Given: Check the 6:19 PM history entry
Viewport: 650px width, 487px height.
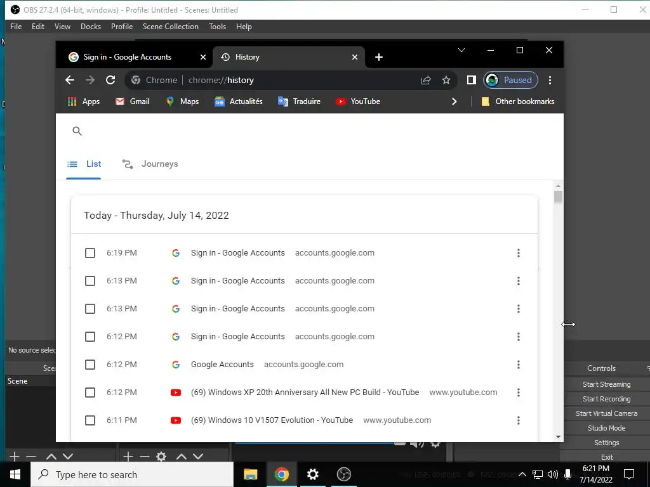Looking at the screenshot, I should point(90,253).
